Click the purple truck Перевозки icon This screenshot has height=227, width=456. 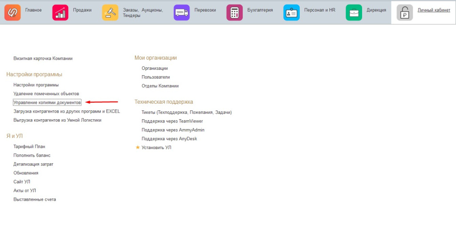pos(182,12)
